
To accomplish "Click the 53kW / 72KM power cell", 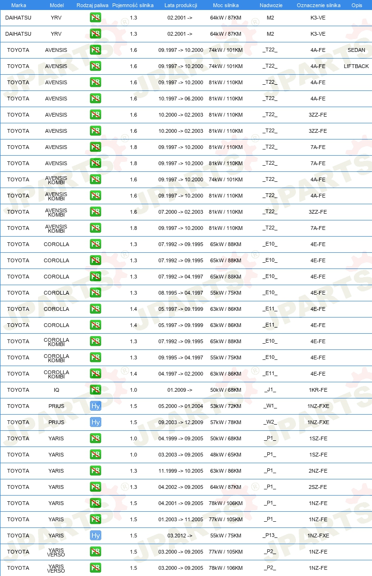I will point(226,406).
